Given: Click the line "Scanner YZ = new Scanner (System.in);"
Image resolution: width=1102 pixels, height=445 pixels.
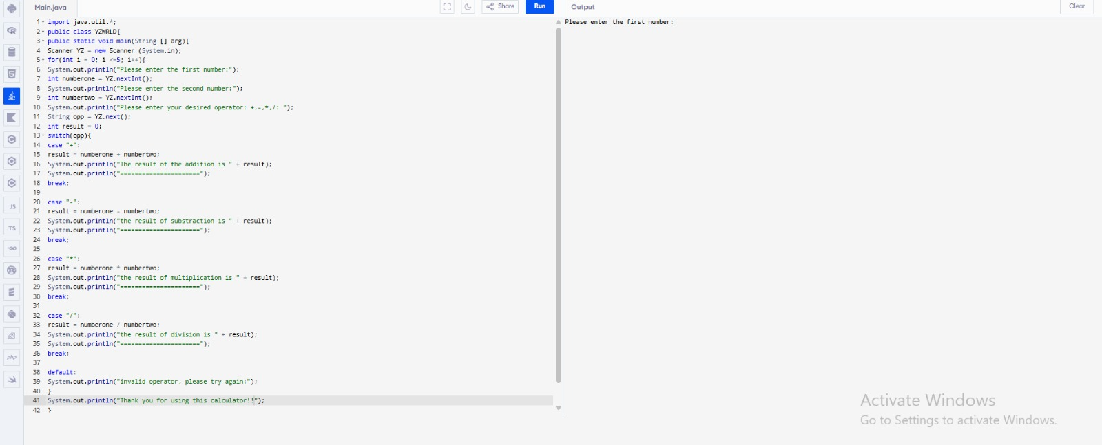Looking at the screenshot, I should point(114,50).
